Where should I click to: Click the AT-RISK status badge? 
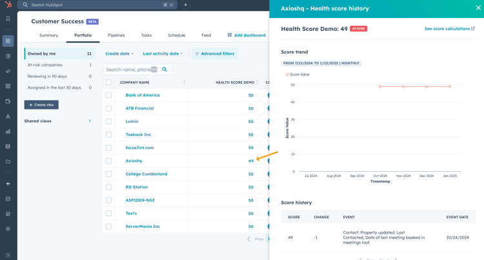358,28
